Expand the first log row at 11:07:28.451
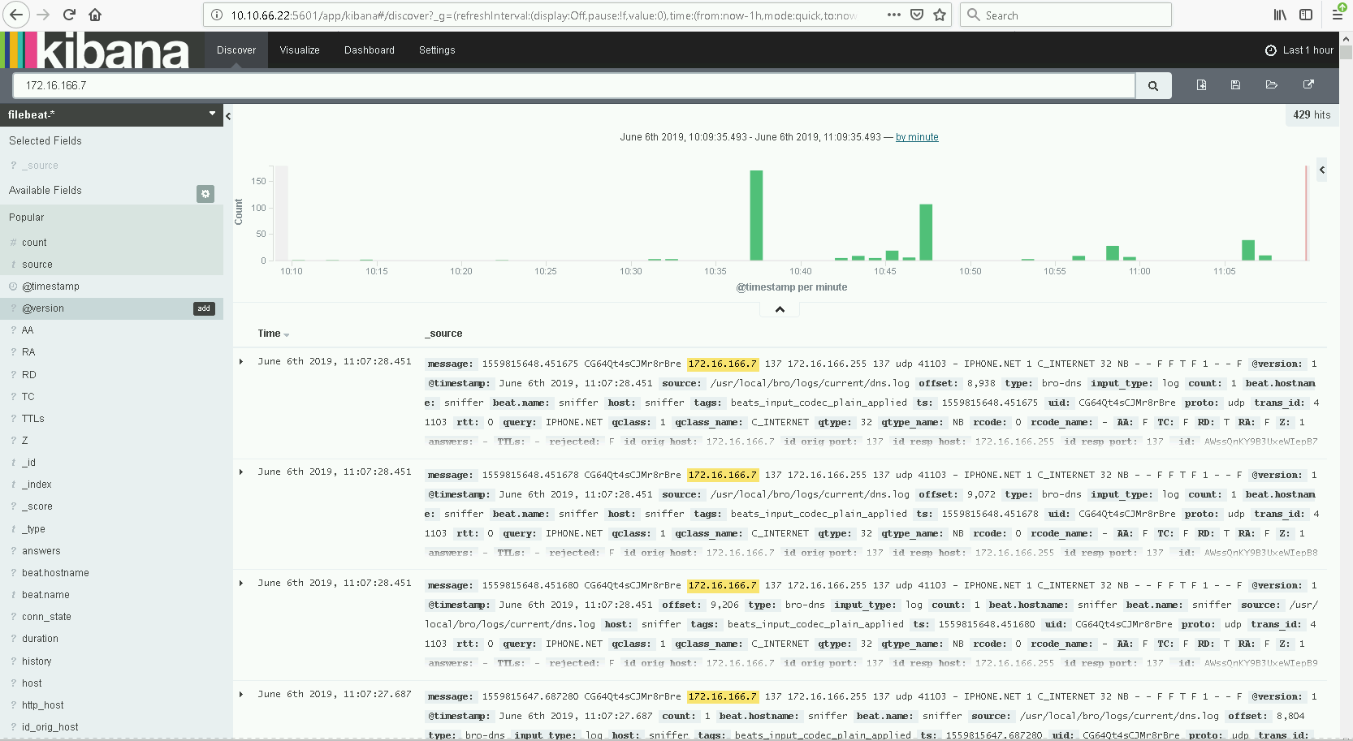1353x741 pixels. pyautogui.click(x=241, y=362)
